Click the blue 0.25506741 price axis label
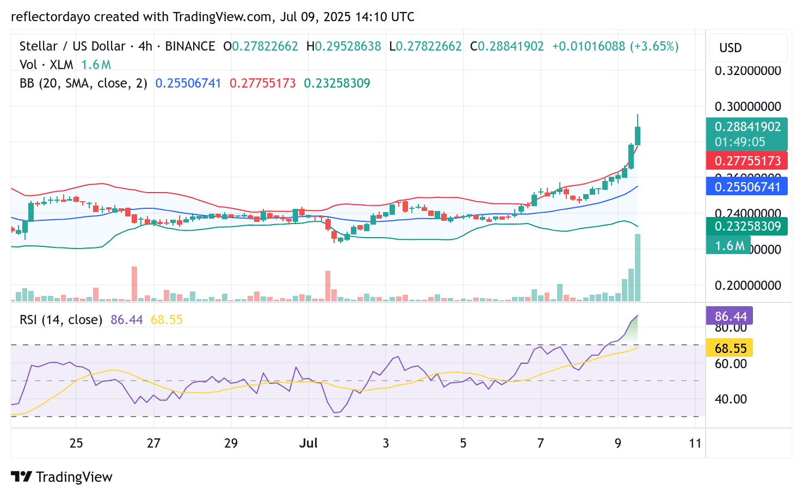The width and height of the screenshot is (803, 496). pyautogui.click(x=746, y=187)
